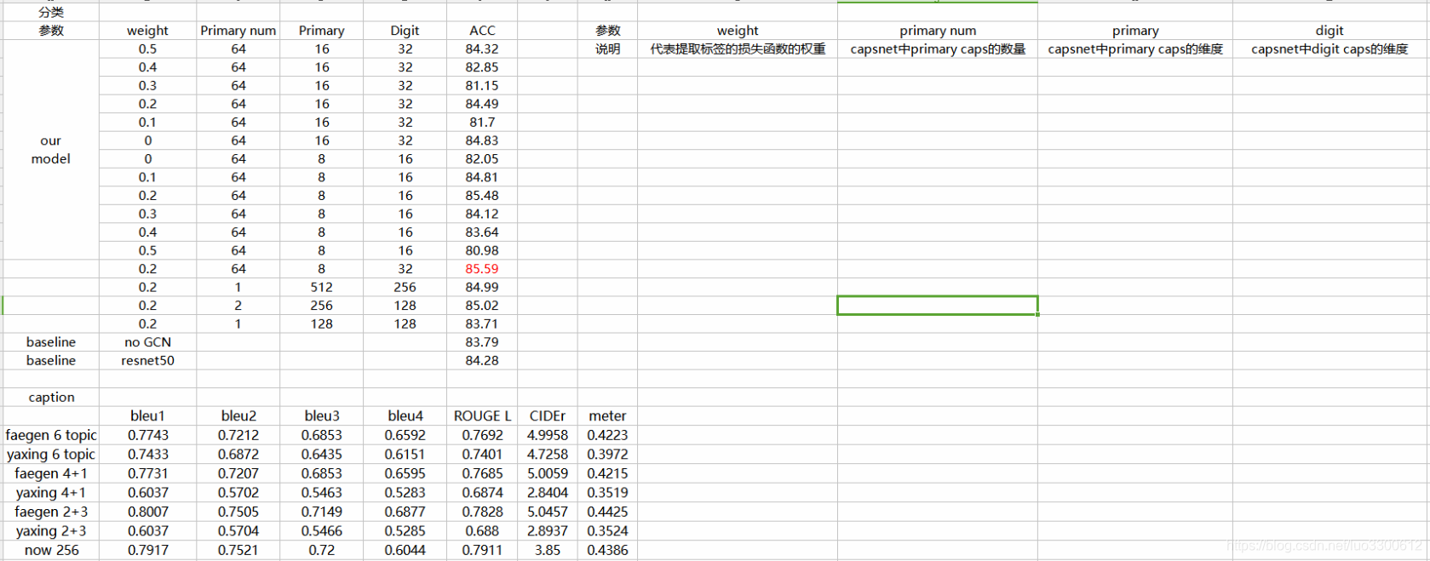Select the lowercase 'digit' header on the right
The height and width of the screenshot is (561, 1430).
click(x=1329, y=31)
